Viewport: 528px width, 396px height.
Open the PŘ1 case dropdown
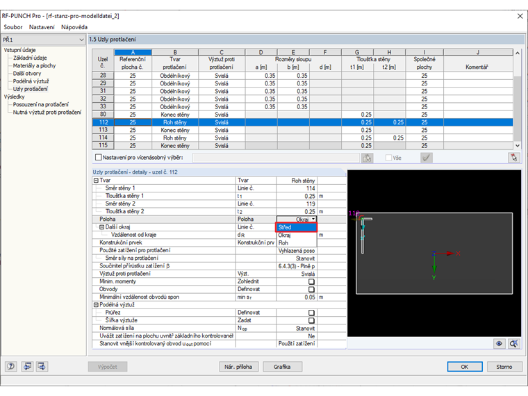point(44,40)
